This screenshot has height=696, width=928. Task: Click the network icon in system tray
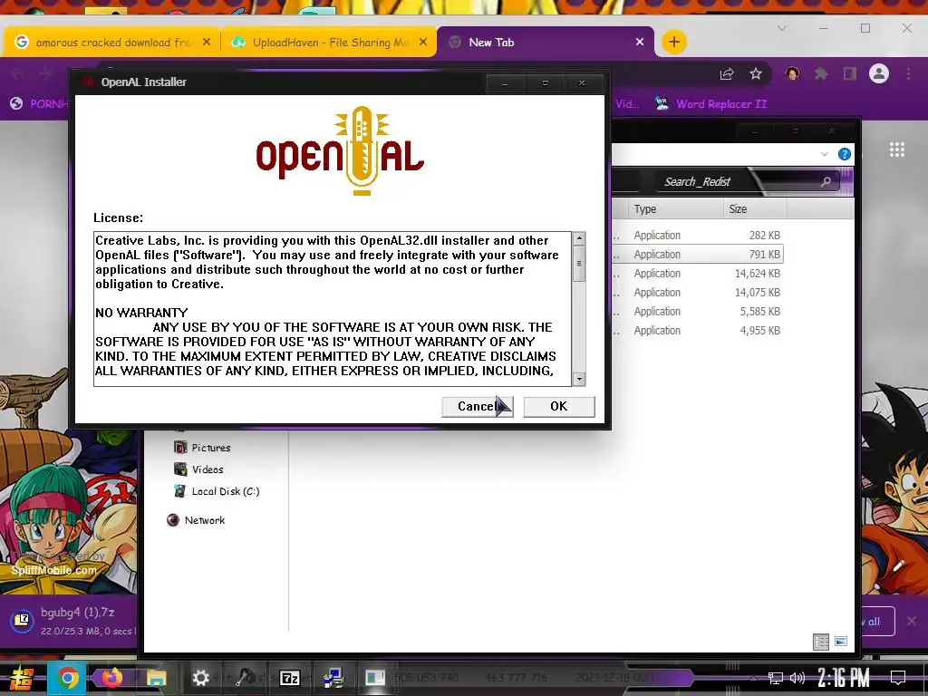click(775, 678)
